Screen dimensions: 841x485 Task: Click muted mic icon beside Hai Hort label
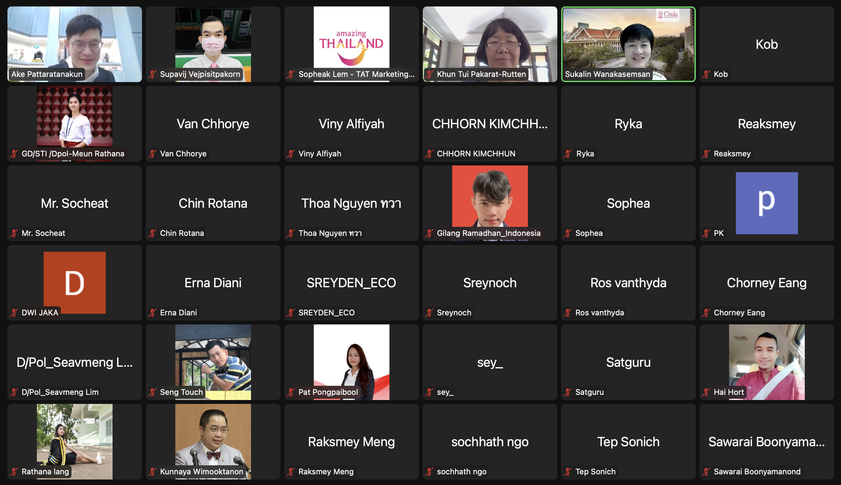pos(706,392)
